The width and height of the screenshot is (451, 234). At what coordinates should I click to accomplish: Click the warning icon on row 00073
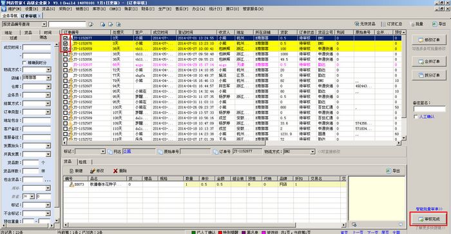pyautogui.click(x=72, y=184)
